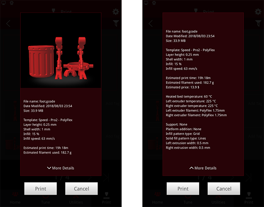This screenshot has width=264, height=207.
Task: Tap the back arrow beside the expanded details
Action: [x=151, y=24]
